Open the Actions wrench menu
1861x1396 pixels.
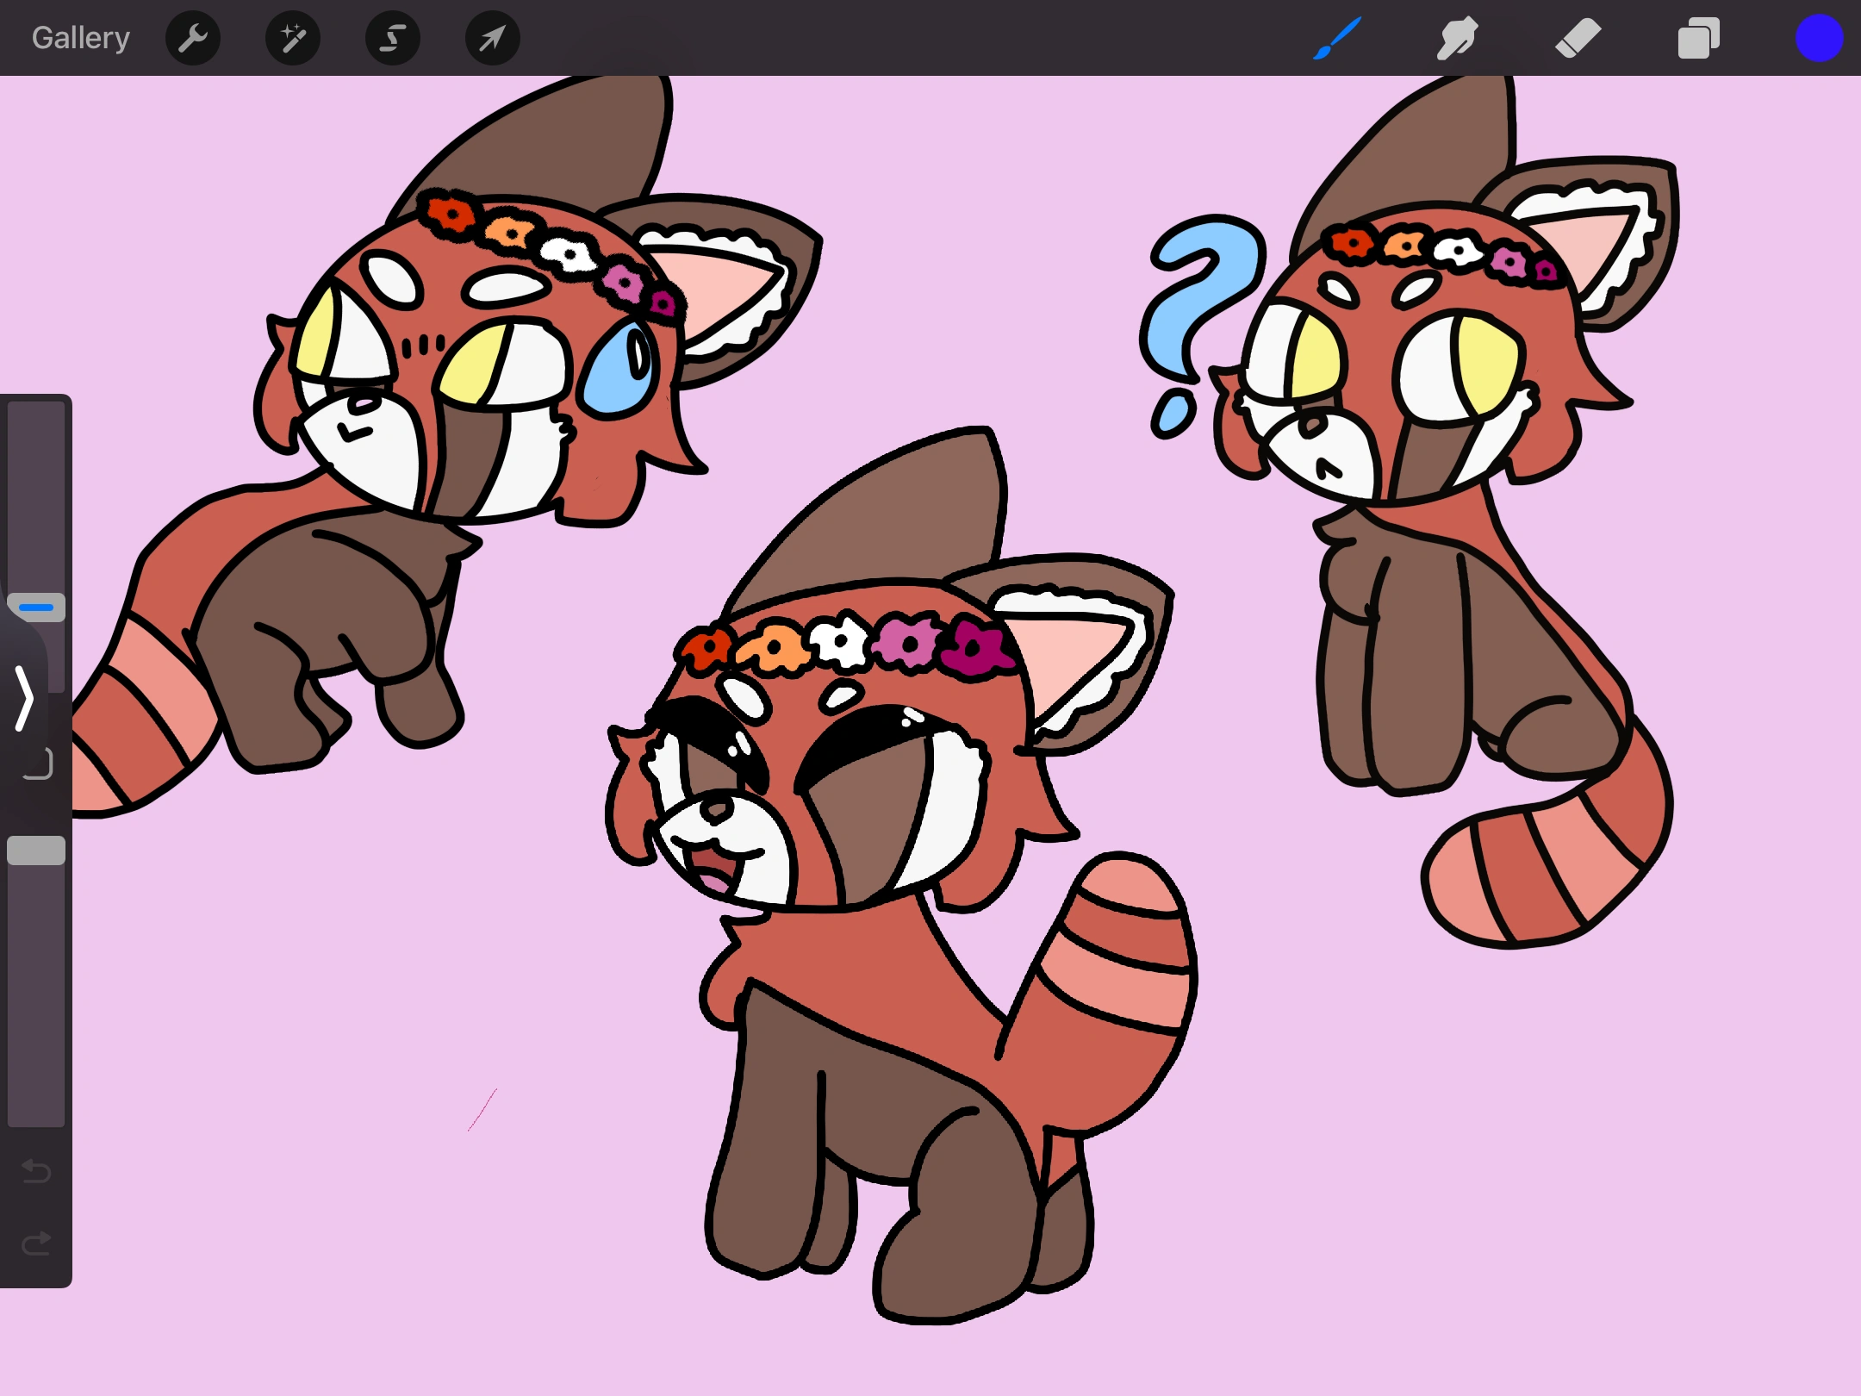193,38
